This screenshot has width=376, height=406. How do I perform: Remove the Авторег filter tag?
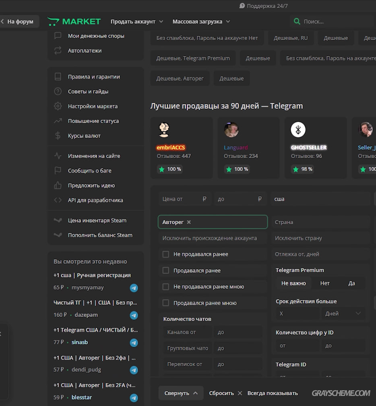coord(189,222)
